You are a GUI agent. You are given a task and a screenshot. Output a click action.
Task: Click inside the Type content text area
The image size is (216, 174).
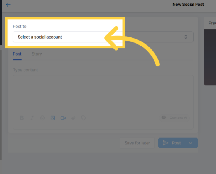click(103, 93)
